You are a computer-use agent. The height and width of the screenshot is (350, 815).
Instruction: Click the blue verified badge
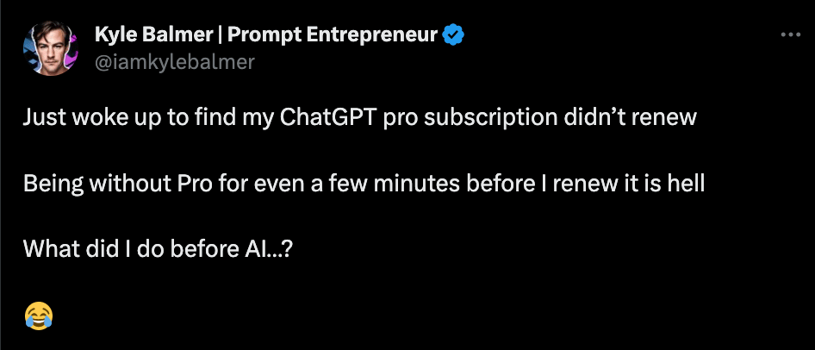[454, 35]
